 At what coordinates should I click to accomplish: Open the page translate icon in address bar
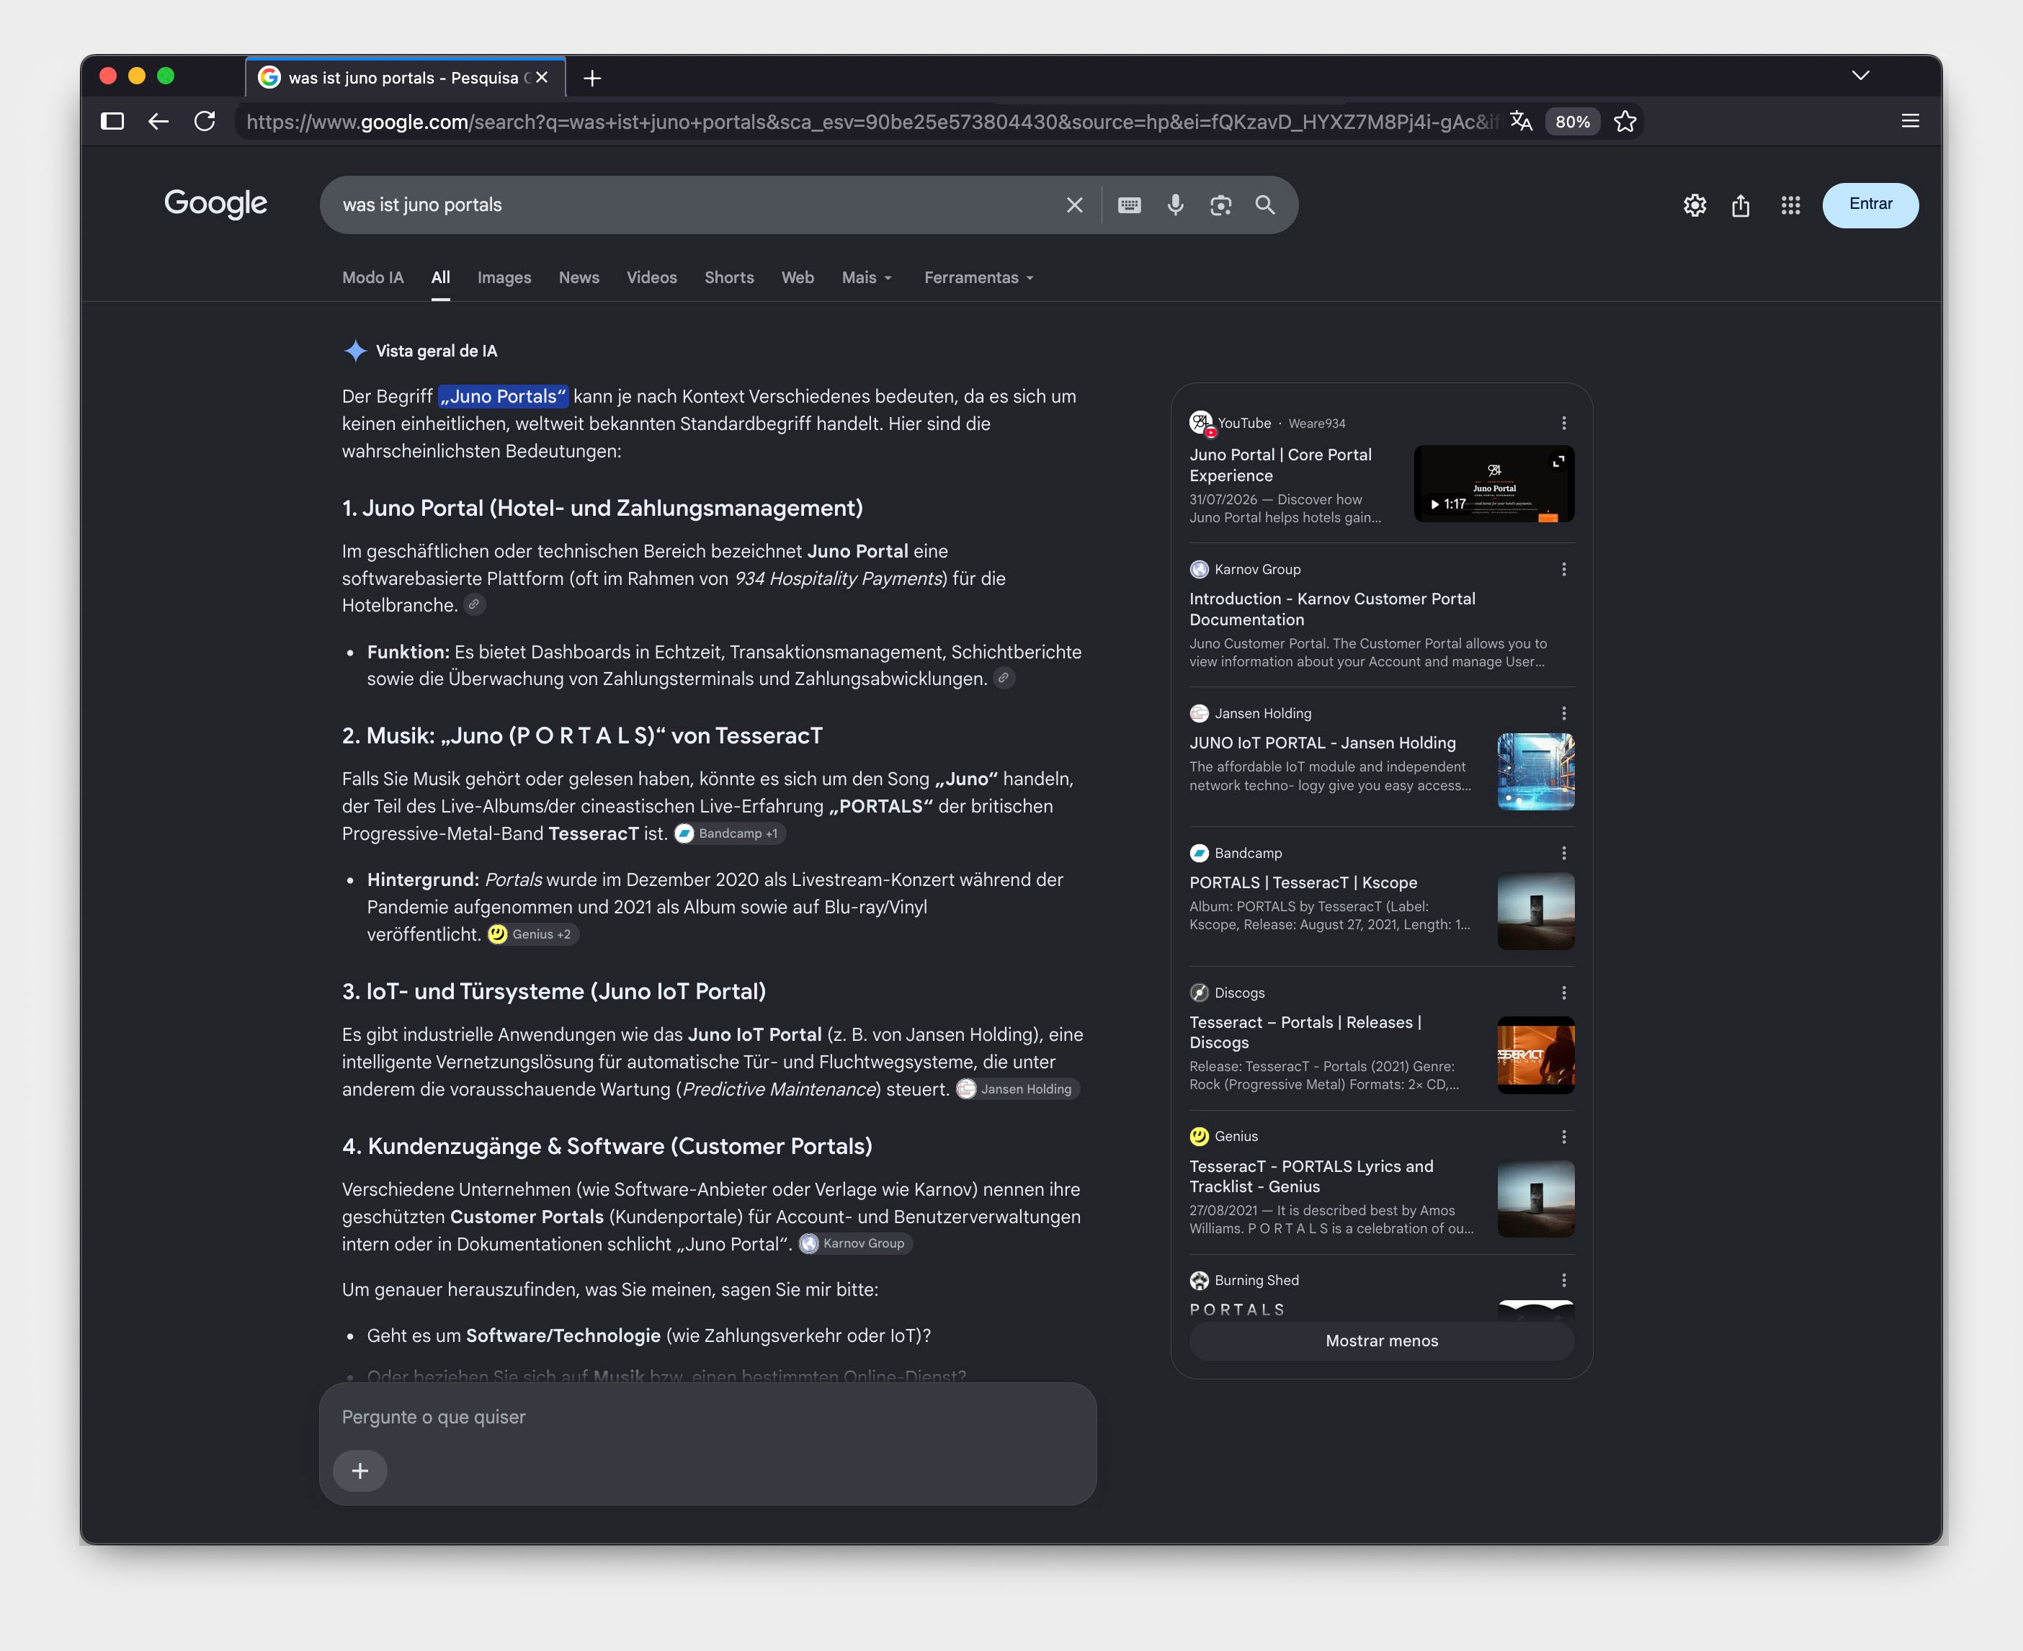click(1521, 121)
